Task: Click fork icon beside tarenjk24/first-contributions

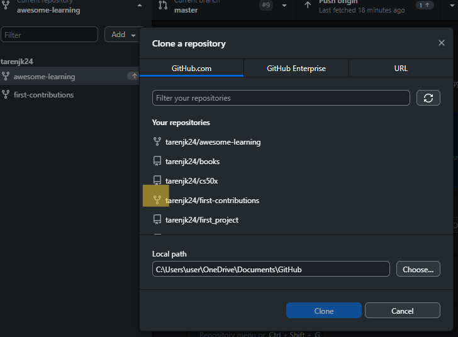Action: pos(157,201)
